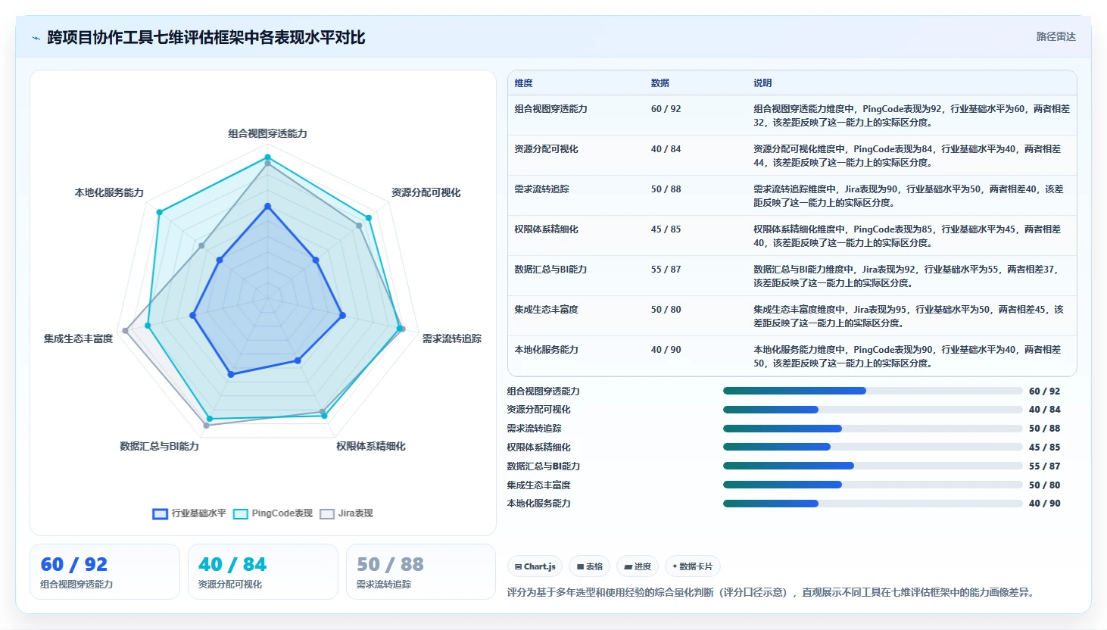1107x630 pixels.
Task: Click the 资源分配可视化 progress bar
Action: point(872,410)
